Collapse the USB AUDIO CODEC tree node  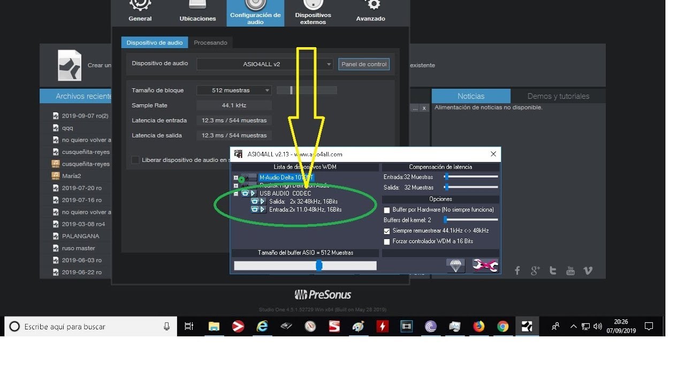click(x=236, y=194)
